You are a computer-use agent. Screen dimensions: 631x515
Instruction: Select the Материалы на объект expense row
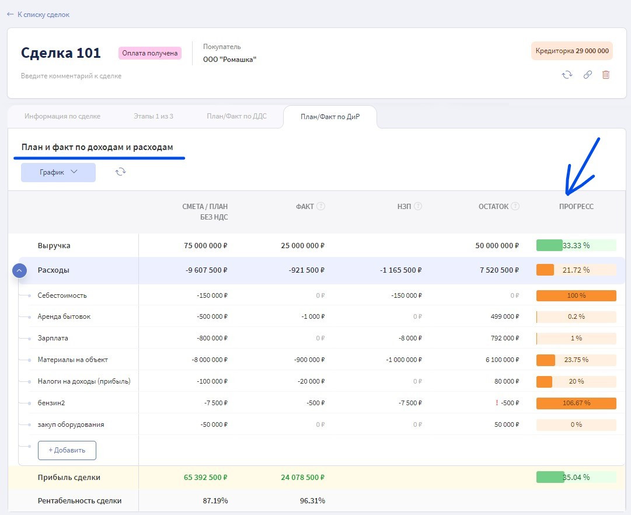pos(73,360)
